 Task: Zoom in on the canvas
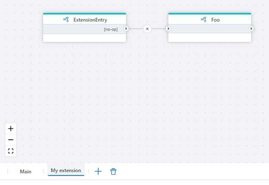[x=11, y=129]
